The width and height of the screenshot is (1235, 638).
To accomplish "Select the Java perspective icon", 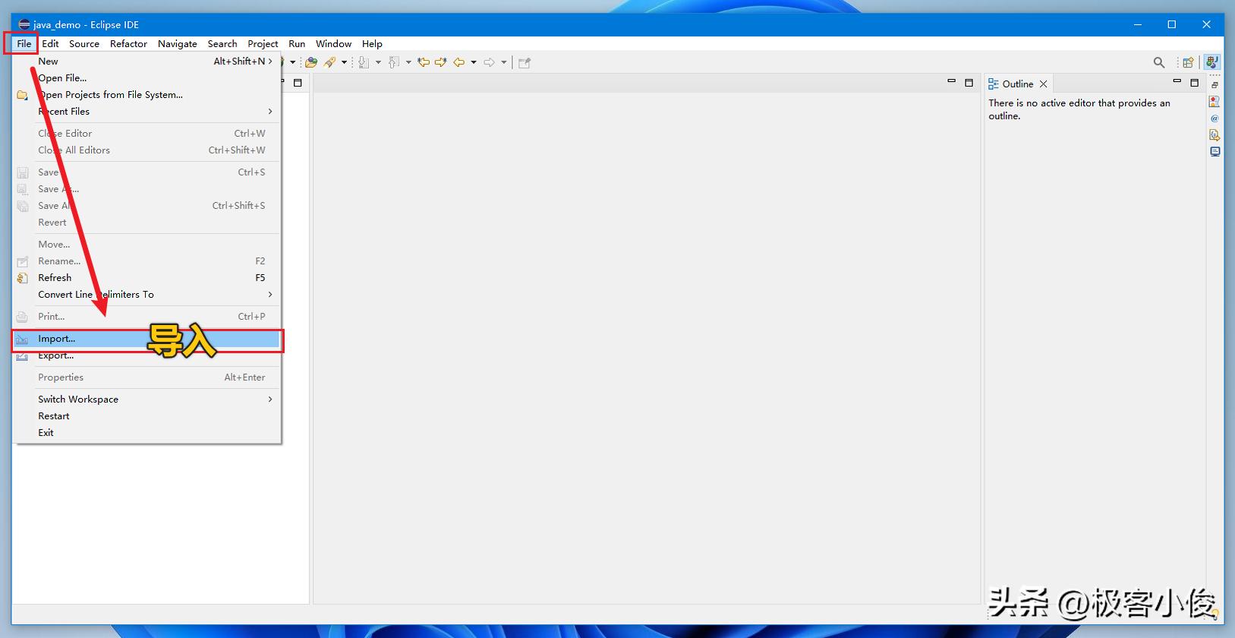I will coord(1211,62).
